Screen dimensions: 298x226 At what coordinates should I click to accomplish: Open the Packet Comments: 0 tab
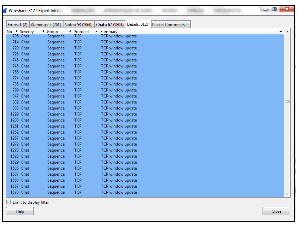[170, 25]
